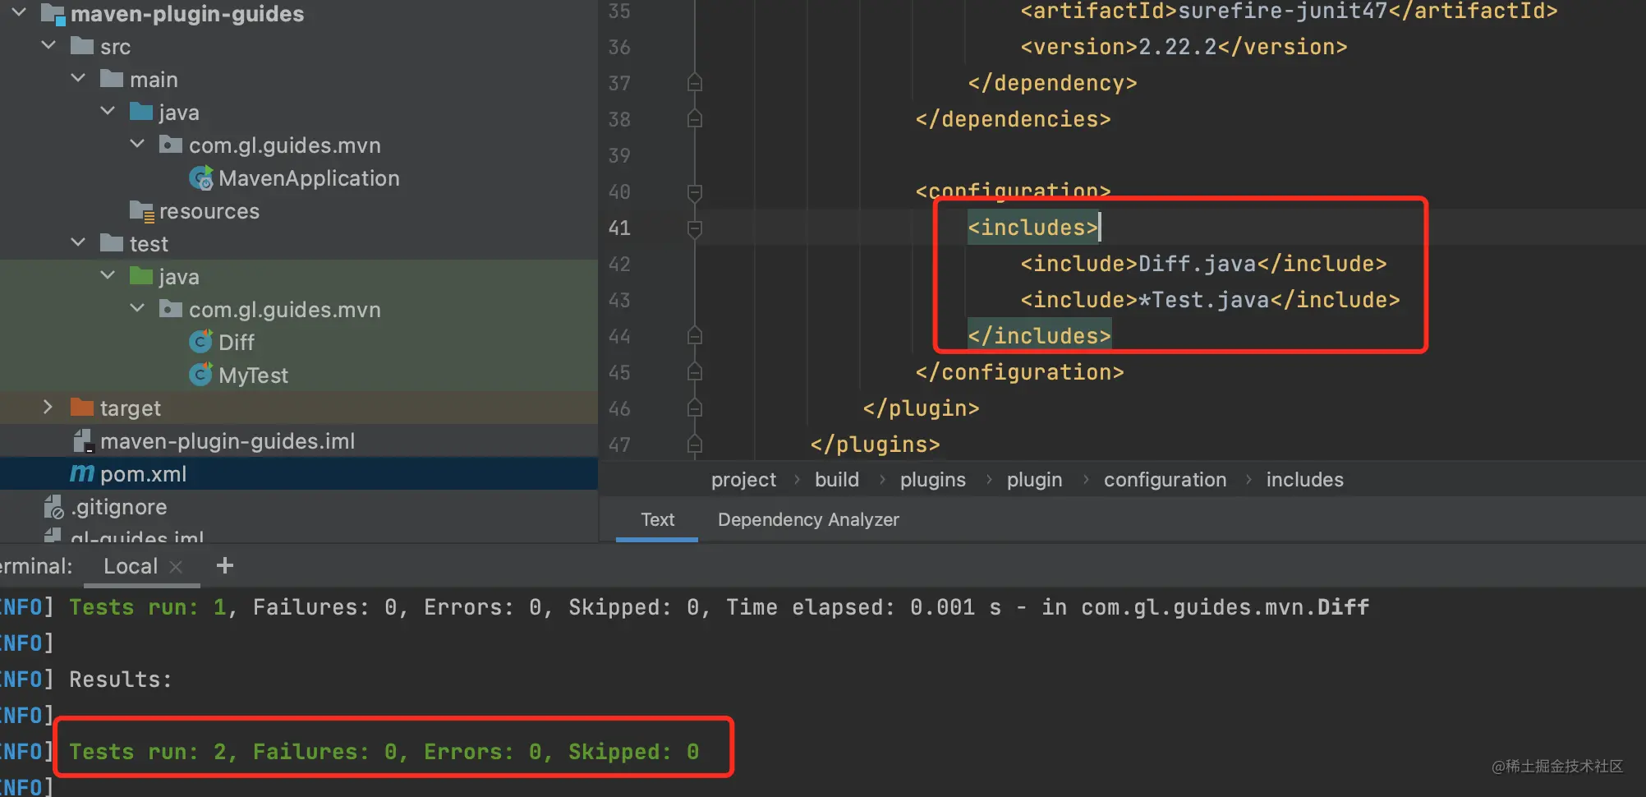Select MavenApplication in project tree

pos(309,178)
